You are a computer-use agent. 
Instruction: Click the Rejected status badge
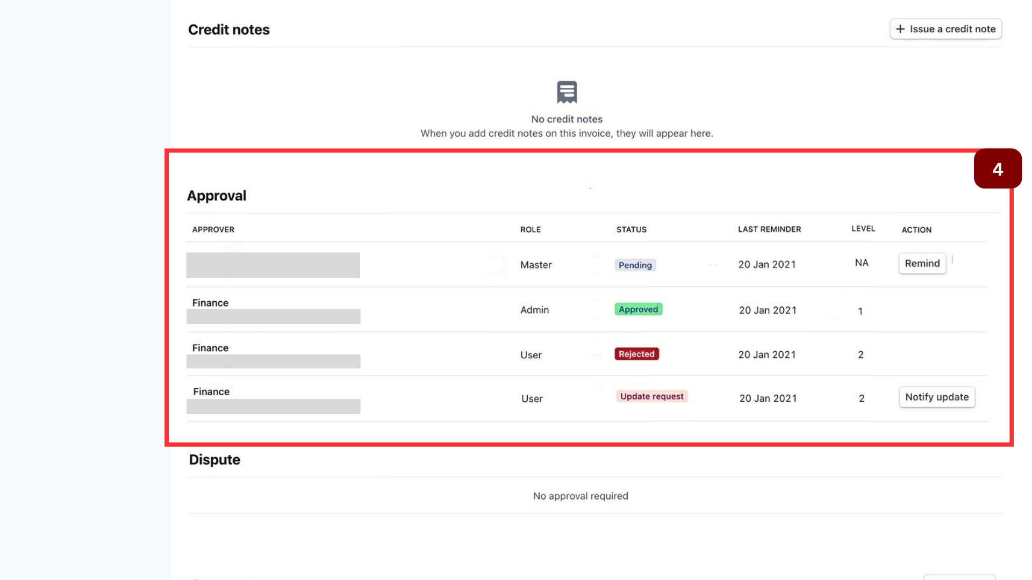tap(636, 354)
